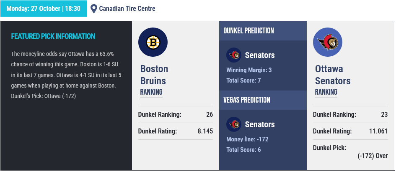Click Ranking label under Boston Bruins
396x171 pixels.
coord(151,92)
